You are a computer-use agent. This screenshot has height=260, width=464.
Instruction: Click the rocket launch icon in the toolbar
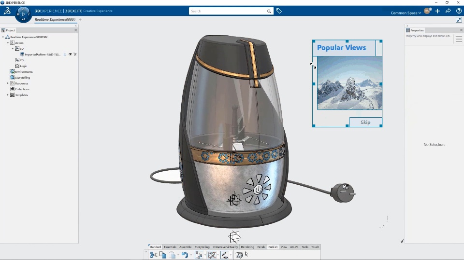coord(225,255)
